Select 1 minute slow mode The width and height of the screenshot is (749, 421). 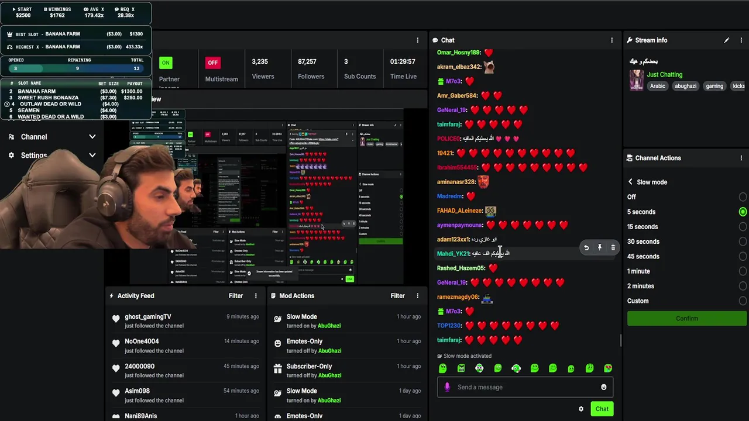point(743,271)
